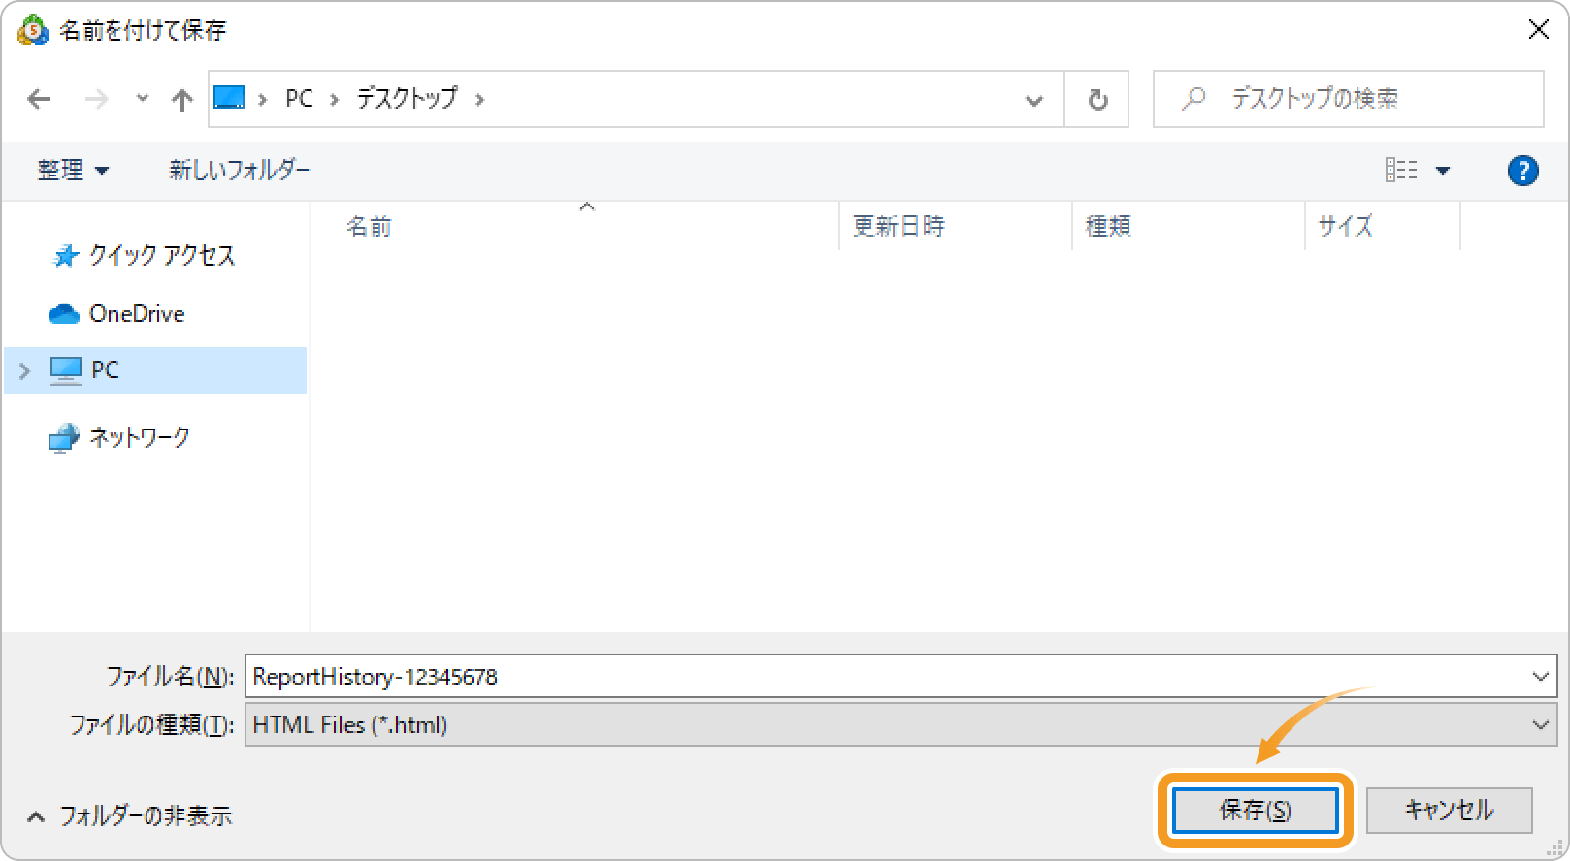Go forward with the right arrow
1570x861 pixels.
pyautogui.click(x=96, y=99)
